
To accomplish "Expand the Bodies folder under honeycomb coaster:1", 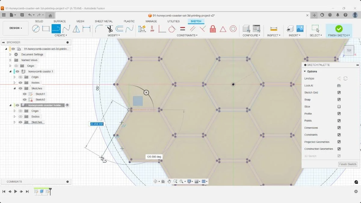I will (x=14, y=82).
